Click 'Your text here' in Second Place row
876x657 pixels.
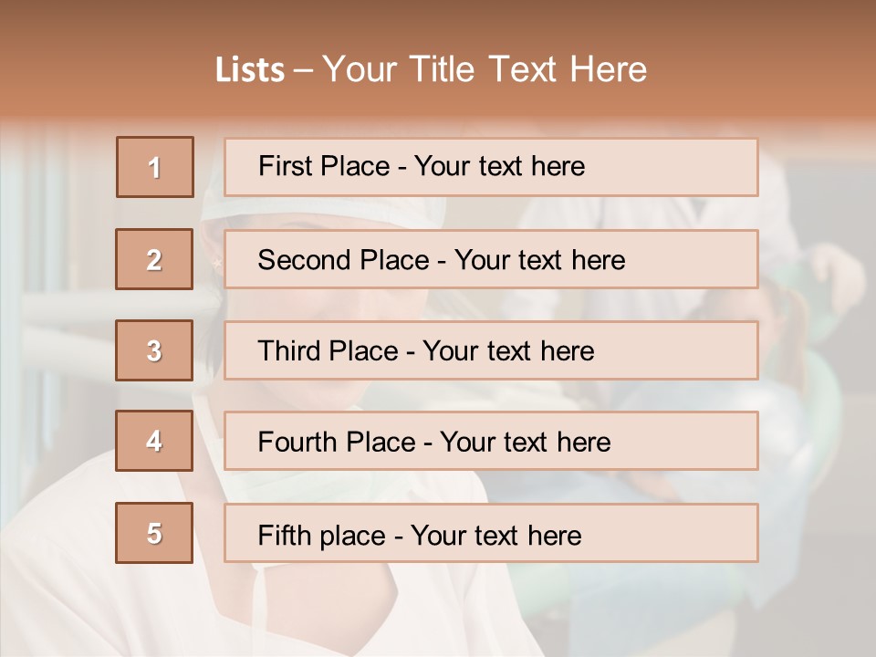tap(539, 260)
